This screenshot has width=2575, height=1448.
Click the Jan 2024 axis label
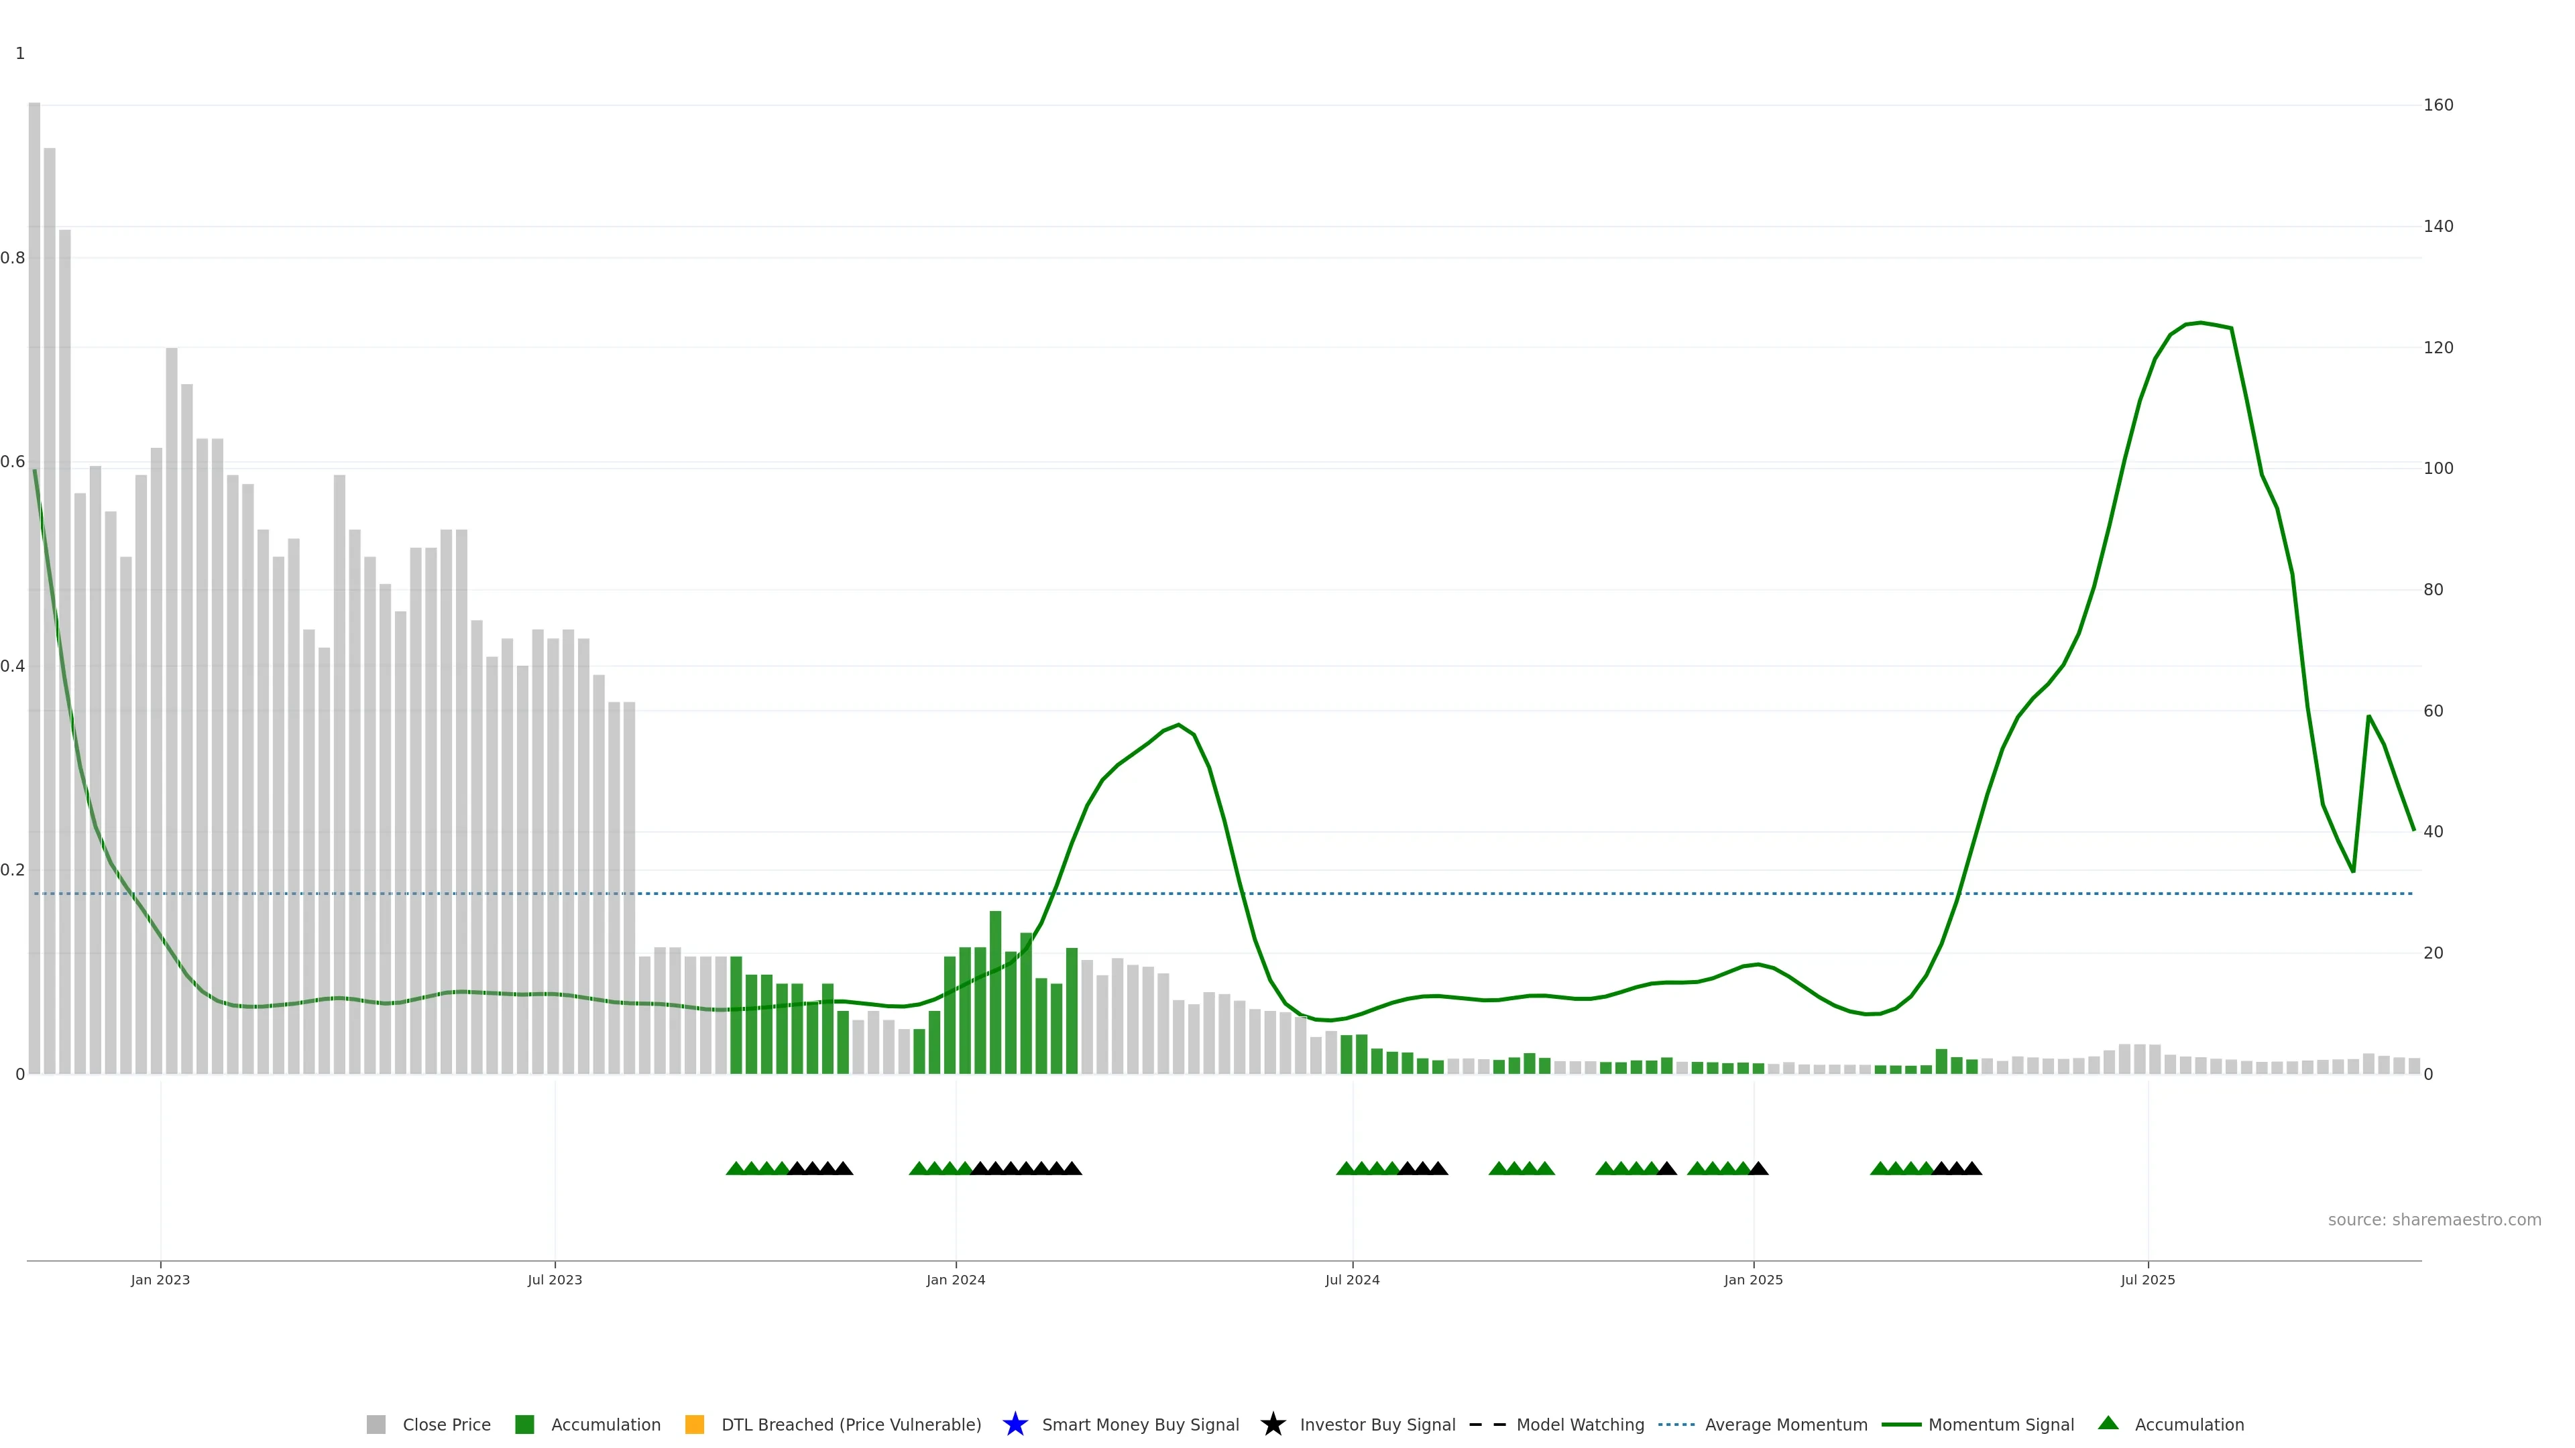click(955, 1279)
